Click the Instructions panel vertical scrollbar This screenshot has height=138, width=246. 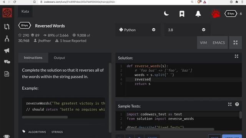110,97
